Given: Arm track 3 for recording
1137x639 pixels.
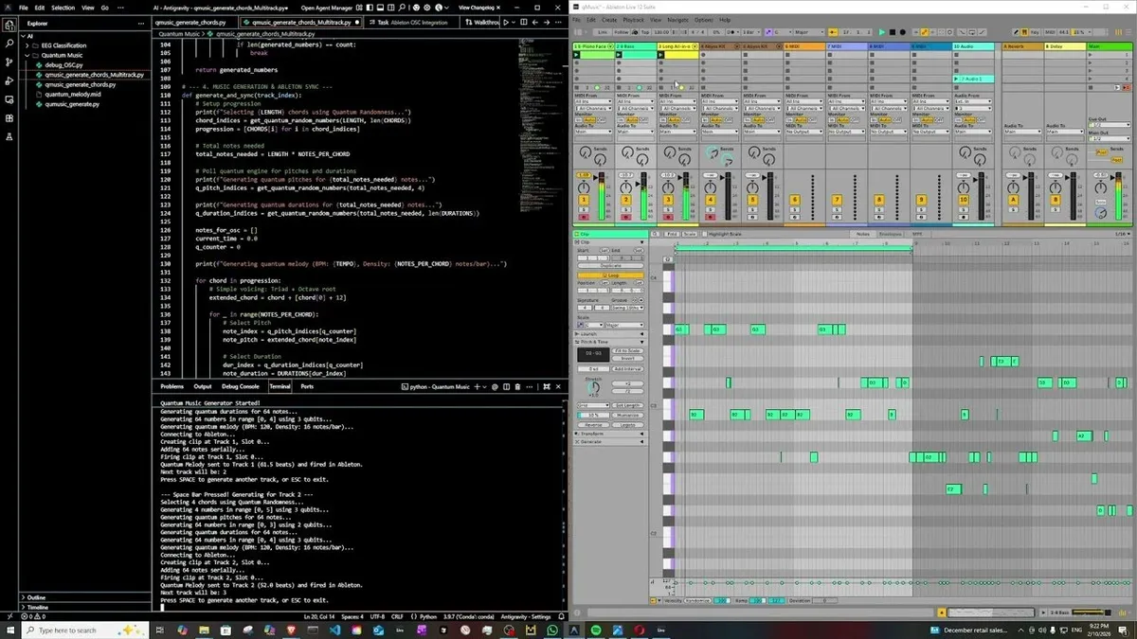Looking at the screenshot, I should click(669, 218).
